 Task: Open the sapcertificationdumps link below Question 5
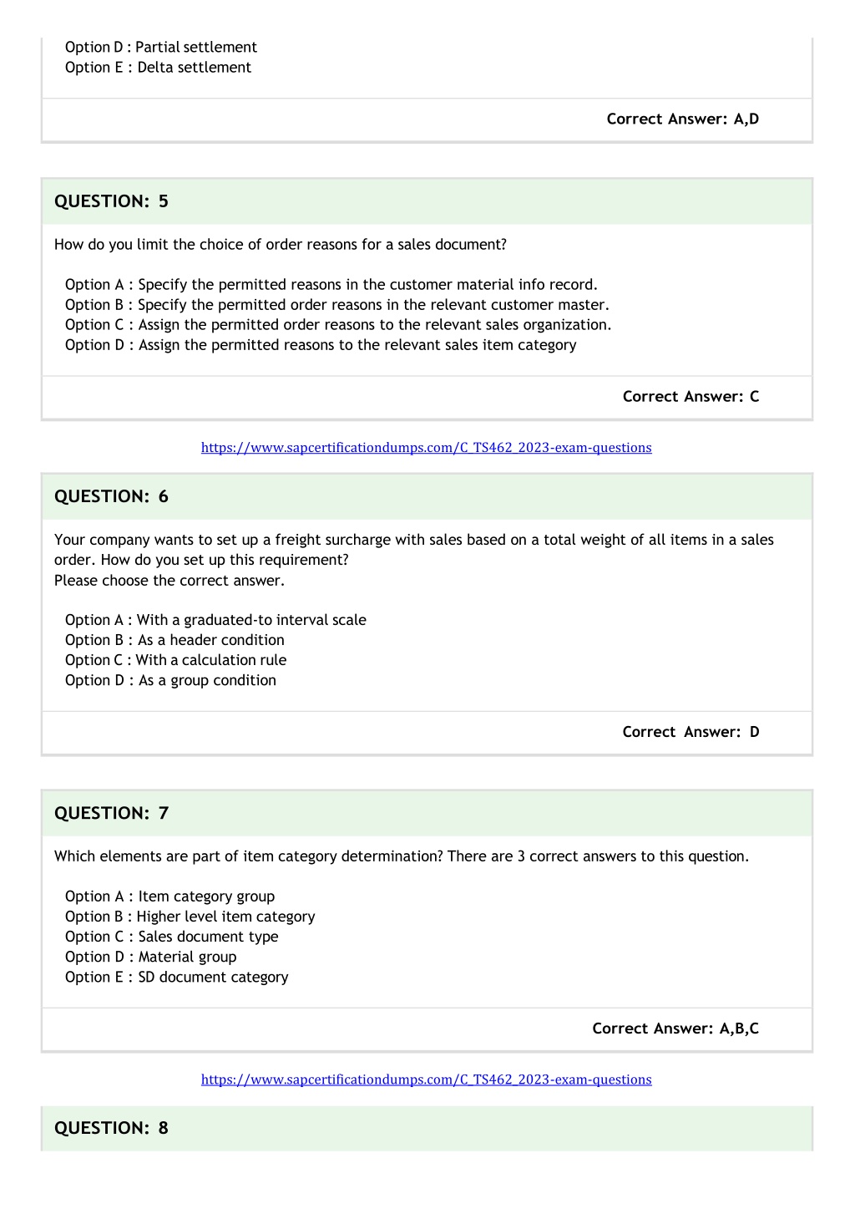pos(426,448)
